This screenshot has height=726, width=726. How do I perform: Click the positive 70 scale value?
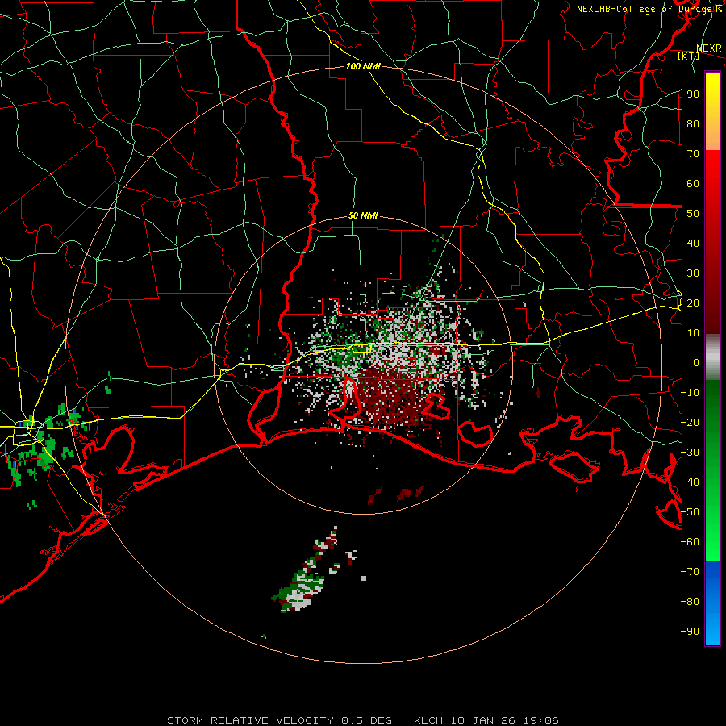pyautogui.click(x=693, y=154)
